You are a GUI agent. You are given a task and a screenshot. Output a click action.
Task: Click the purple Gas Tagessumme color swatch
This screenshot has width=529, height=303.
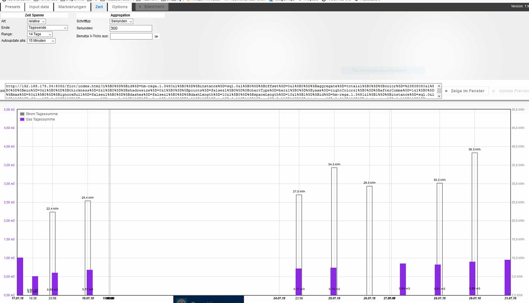pyautogui.click(x=22, y=119)
